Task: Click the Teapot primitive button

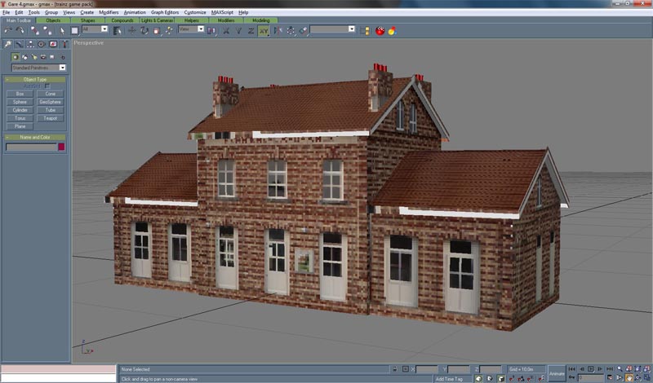Action: [x=51, y=118]
